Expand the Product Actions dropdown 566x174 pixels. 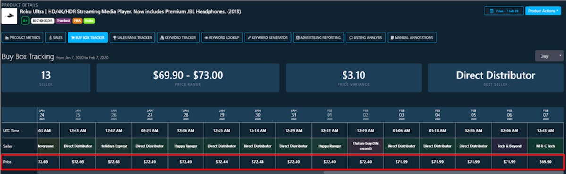(543, 11)
